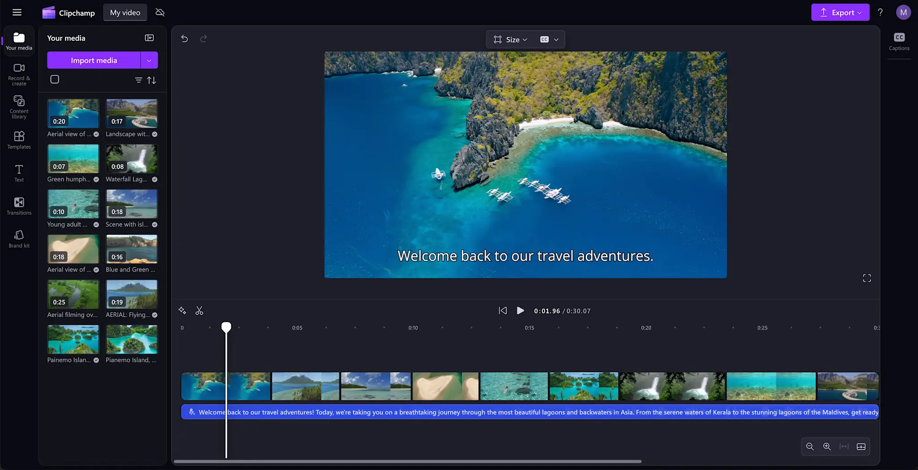Screen dimensions: 918x470
Task: Select the voiceover audio track clip
Action: tap(530, 412)
